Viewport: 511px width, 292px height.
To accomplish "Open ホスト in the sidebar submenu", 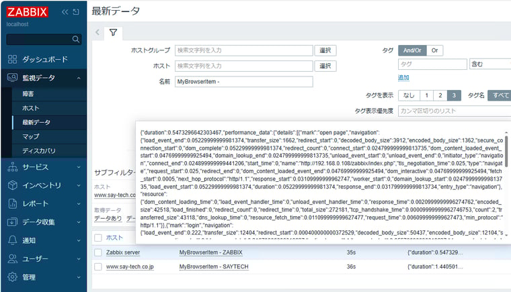I will click(31, 108).
